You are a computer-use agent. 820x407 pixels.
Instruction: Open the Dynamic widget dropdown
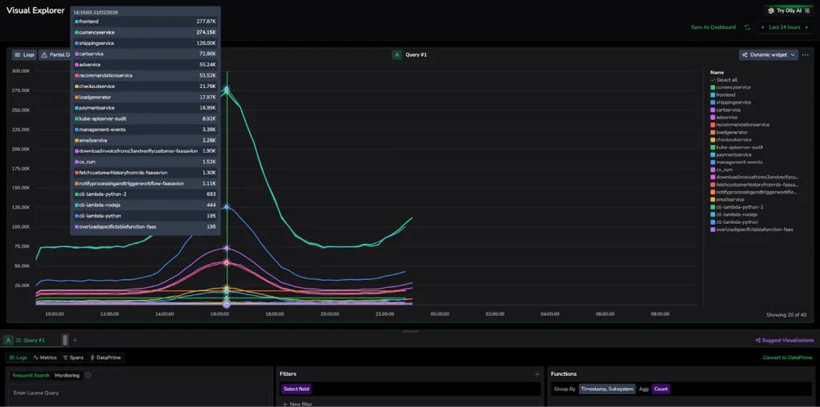pos(768,55)
